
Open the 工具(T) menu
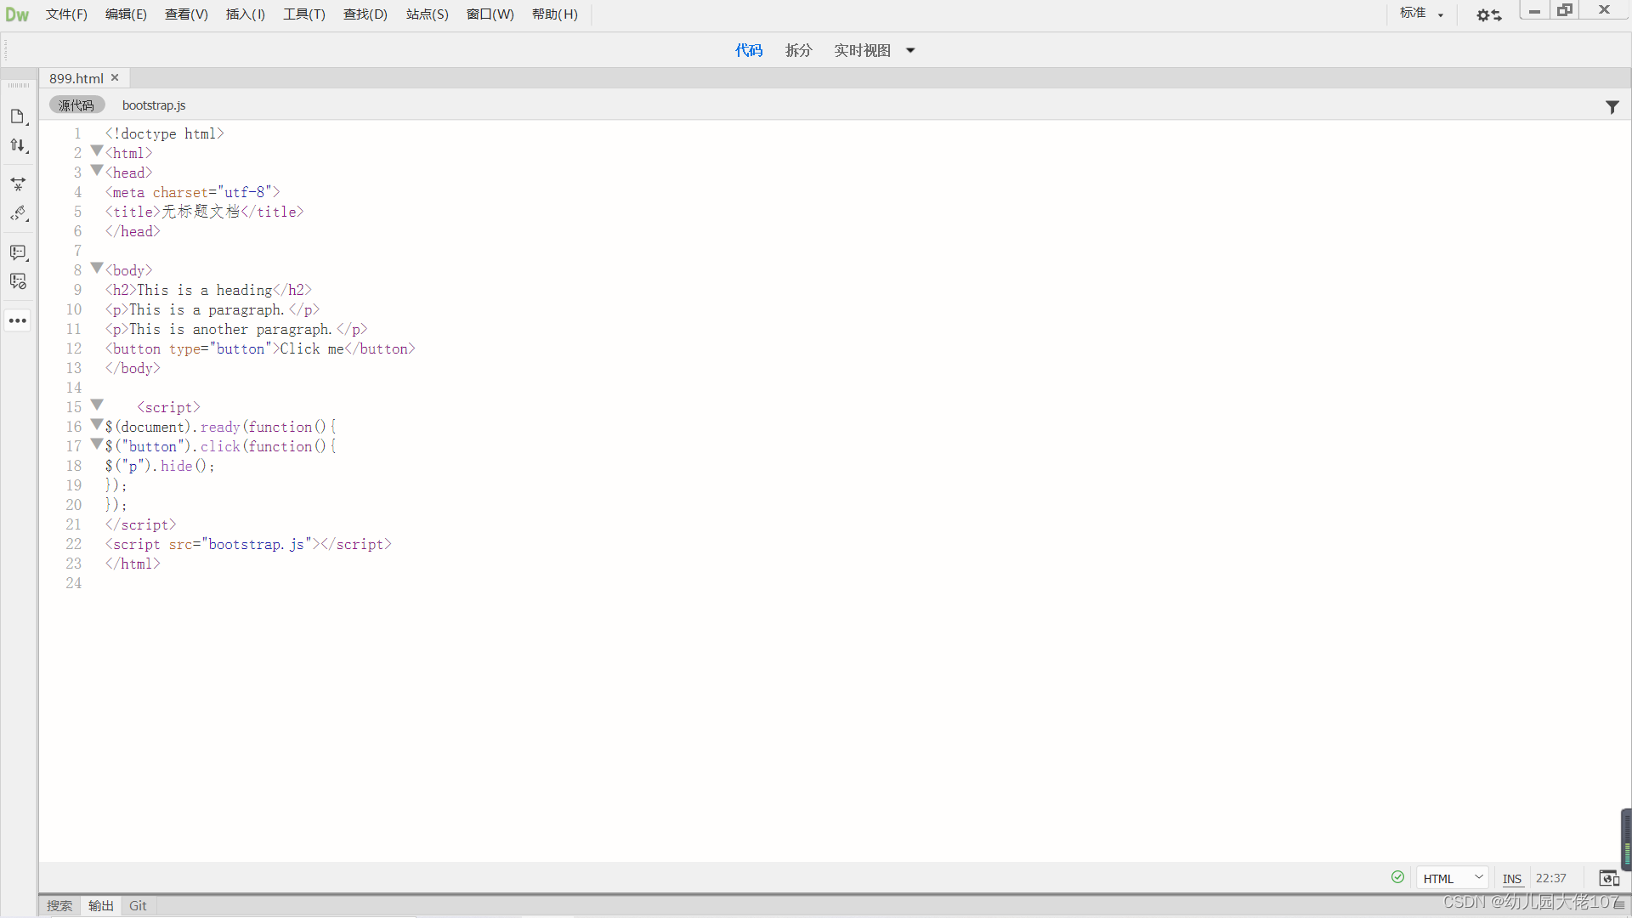[x=304, y=14]
